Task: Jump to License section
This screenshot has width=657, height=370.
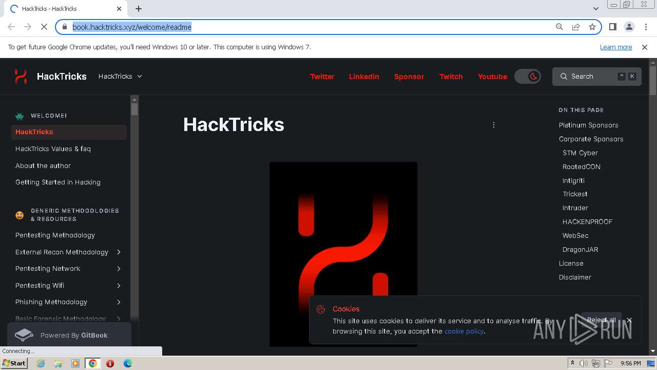Action: pyautogui.click(x=571, y=264)
